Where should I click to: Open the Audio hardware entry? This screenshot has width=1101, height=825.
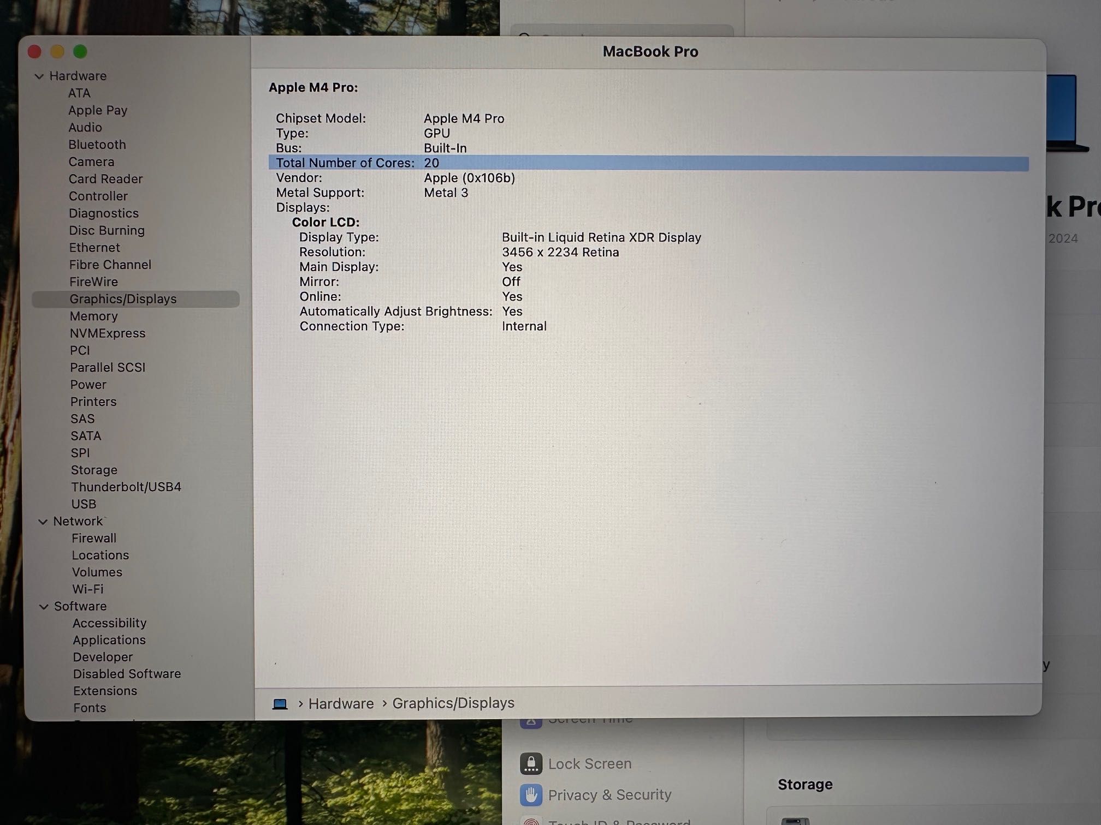click(x=85, y=127)
